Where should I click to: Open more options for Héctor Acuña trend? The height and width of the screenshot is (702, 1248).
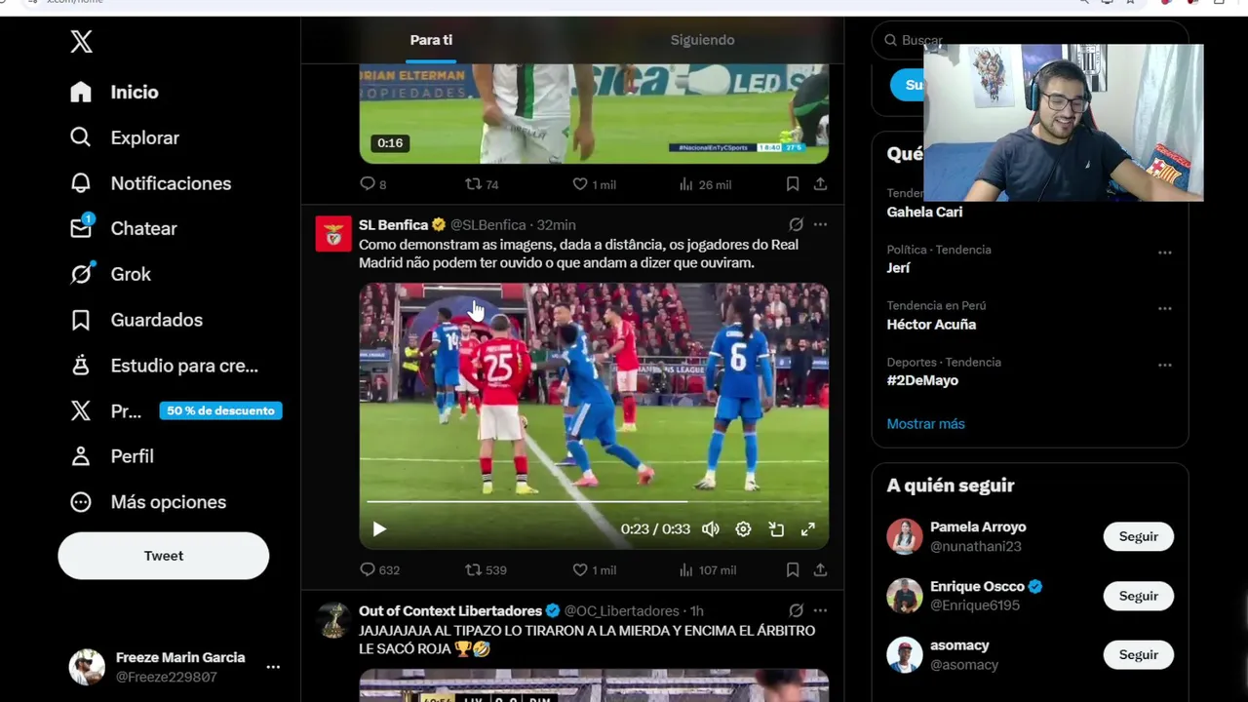[1164, 308]
